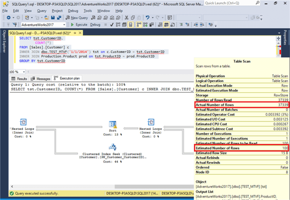Click the Cut scissors icon in toolbar
290x200 pixels.
[x=127, y=18]
